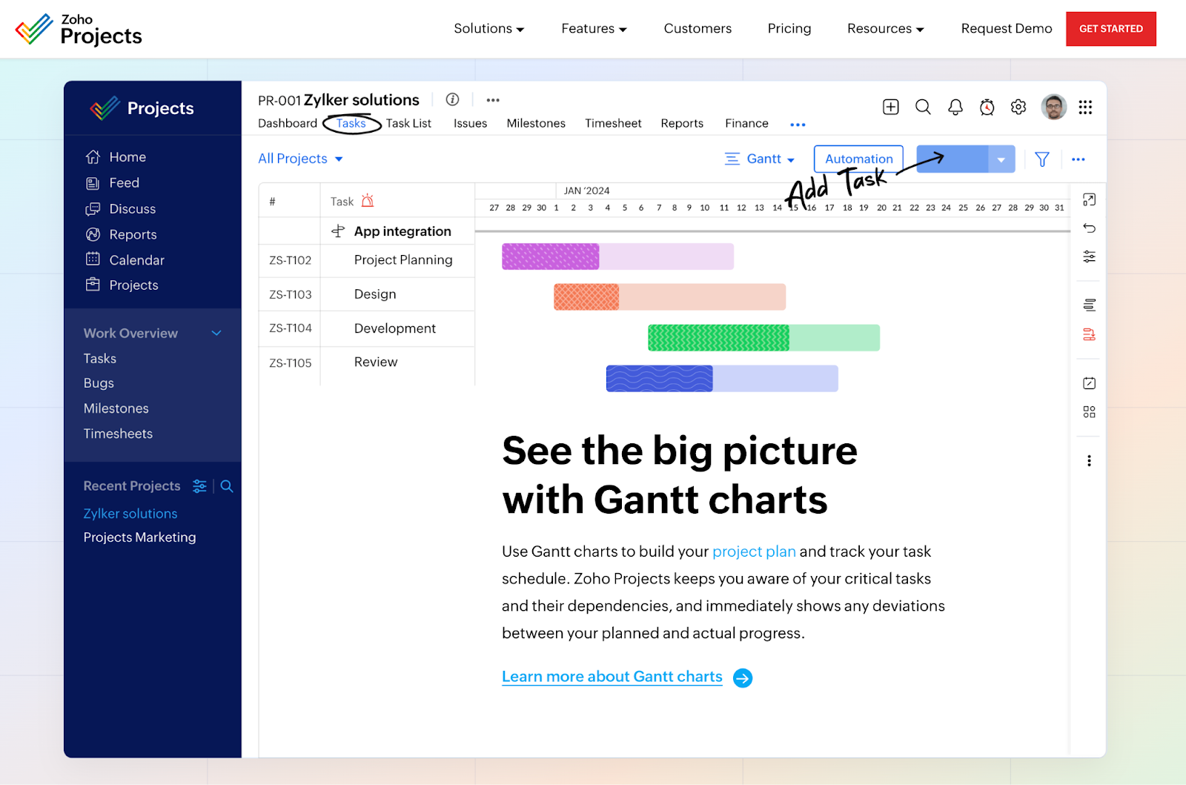Click the Discuss icon in sidebar

tap(92, 208)
